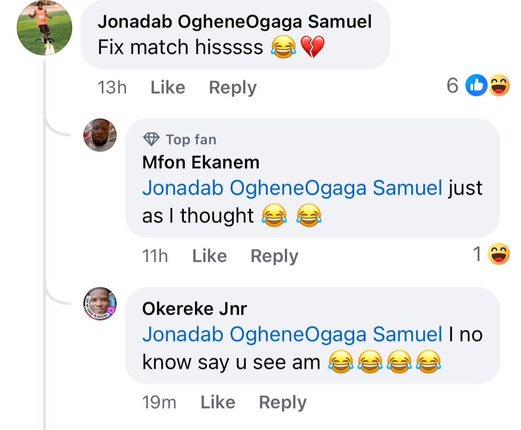Click the haha reaction on Jonadab's comment
Screen dimensions: 521x430
(x=499, y=86)
